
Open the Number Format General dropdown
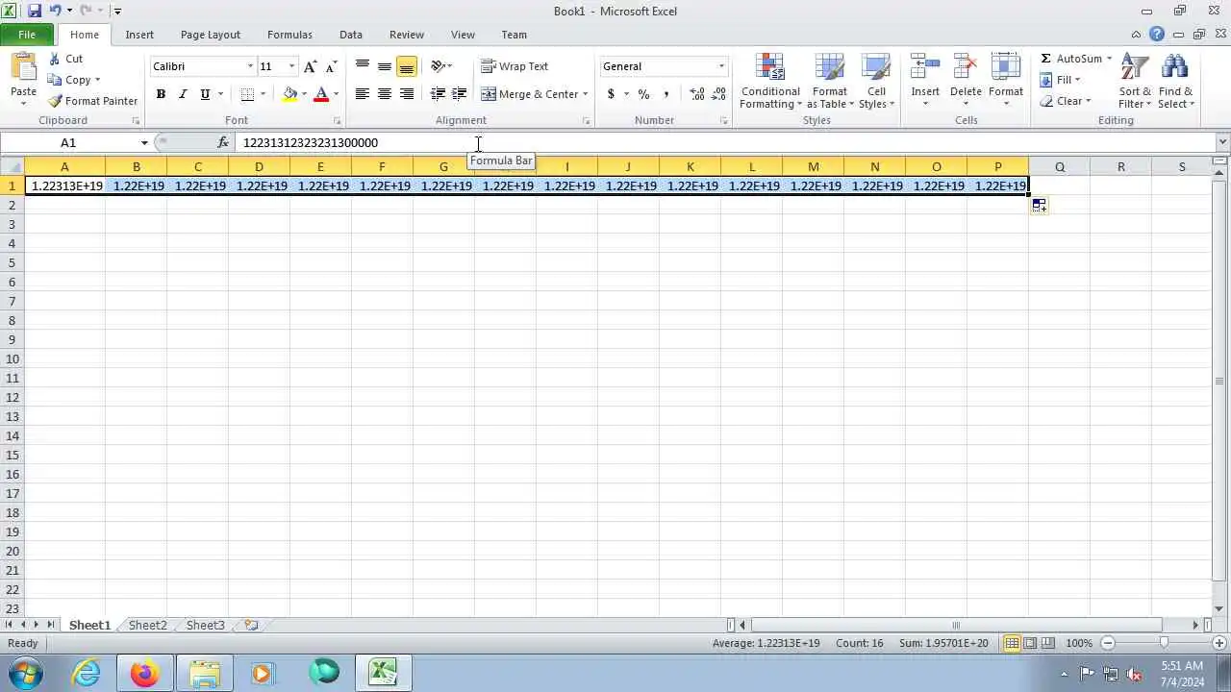click(721, 66)
